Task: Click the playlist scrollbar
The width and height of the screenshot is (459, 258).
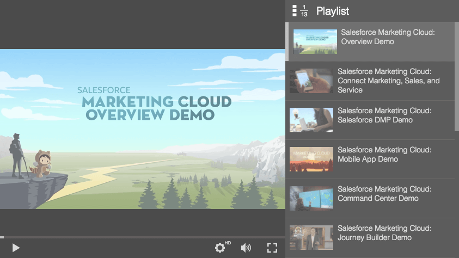Action: click(456, 76)
